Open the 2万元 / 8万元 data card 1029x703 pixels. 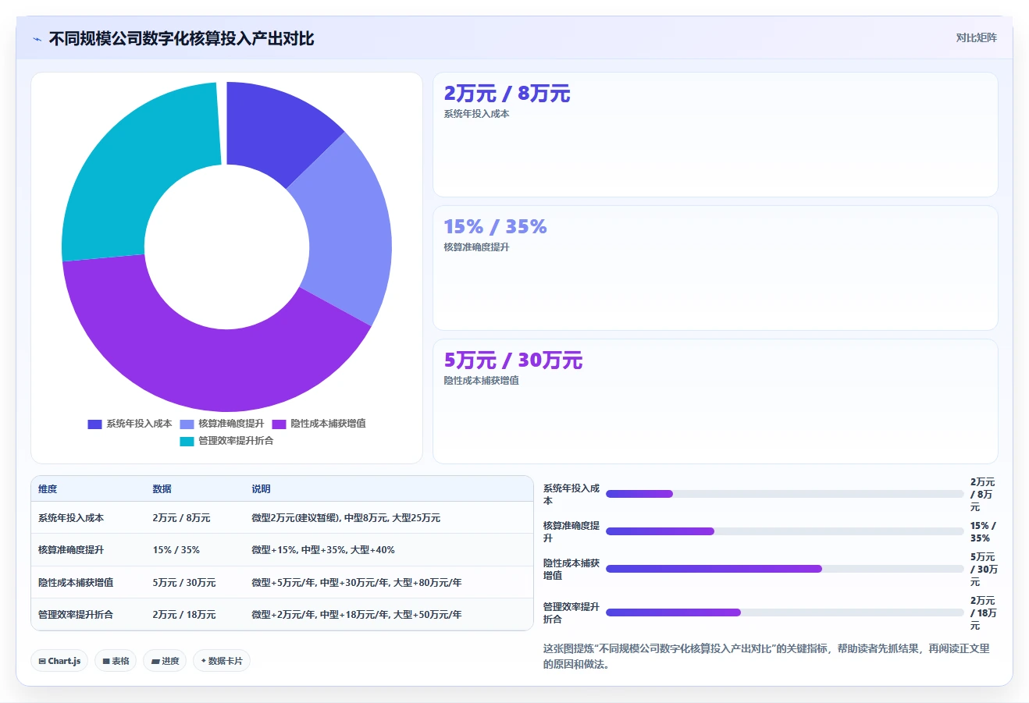[715, 134]
